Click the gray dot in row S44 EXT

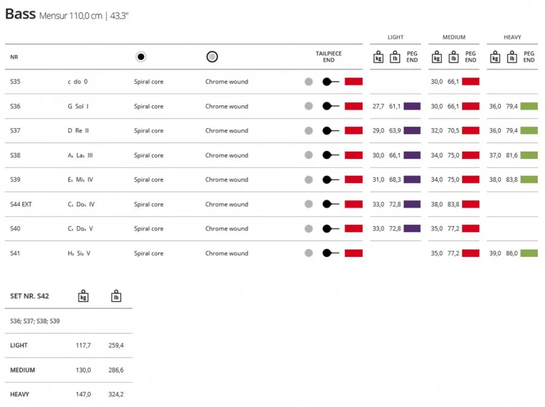(308, 204)
